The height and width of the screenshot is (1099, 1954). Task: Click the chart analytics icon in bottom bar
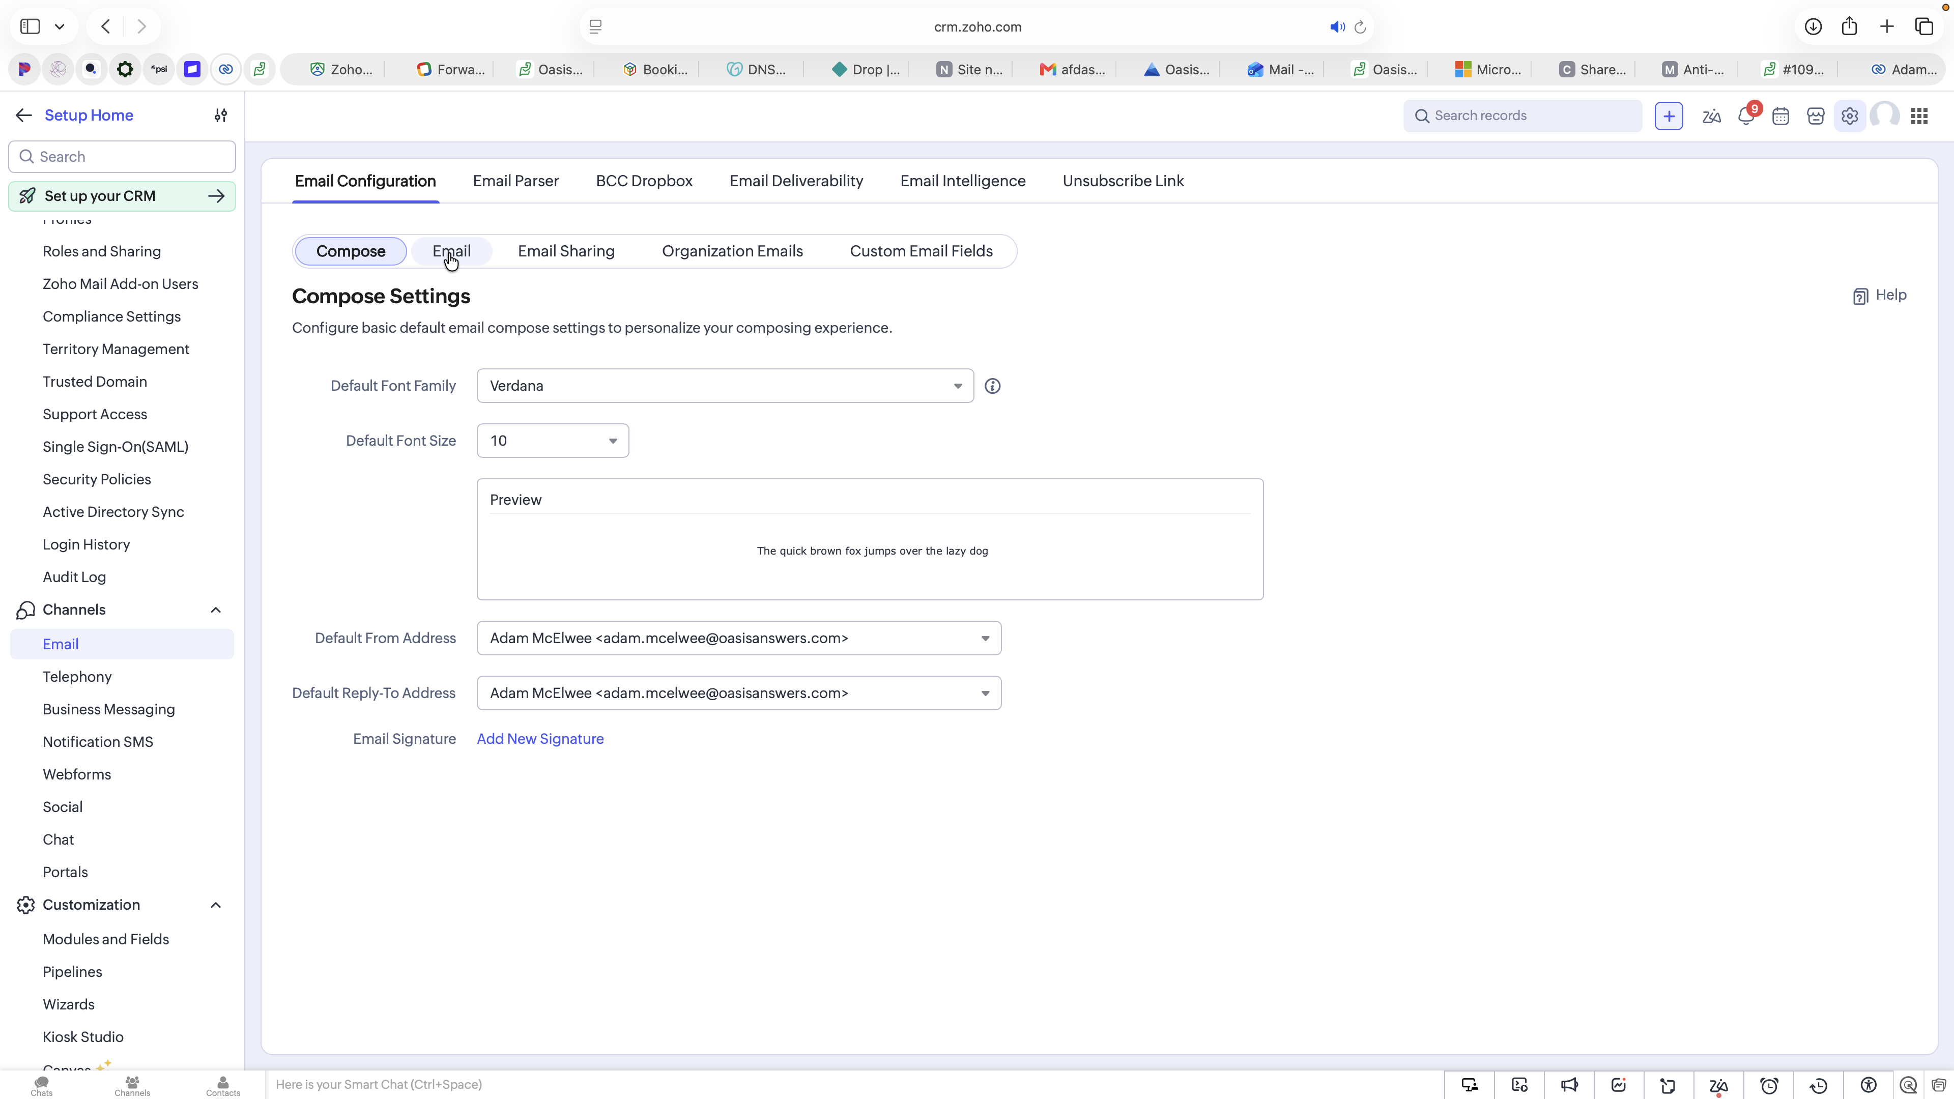[1619, 1085]
